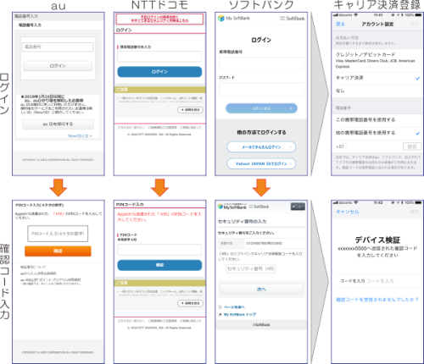Click the 携帯電話番号 input on NTT docomo login
Screen dimensions: 424x364
point(159,57)
